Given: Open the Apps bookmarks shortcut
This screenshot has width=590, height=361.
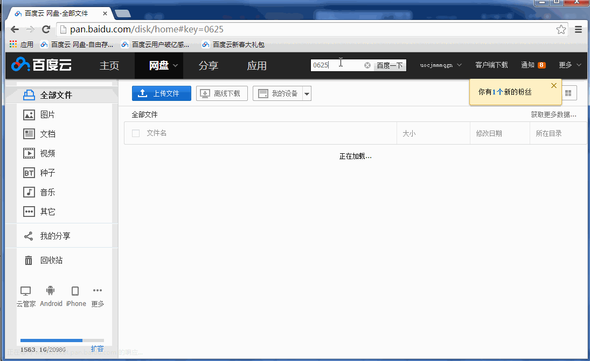Looking at the screenshot, I should click(x=22, y=44).
